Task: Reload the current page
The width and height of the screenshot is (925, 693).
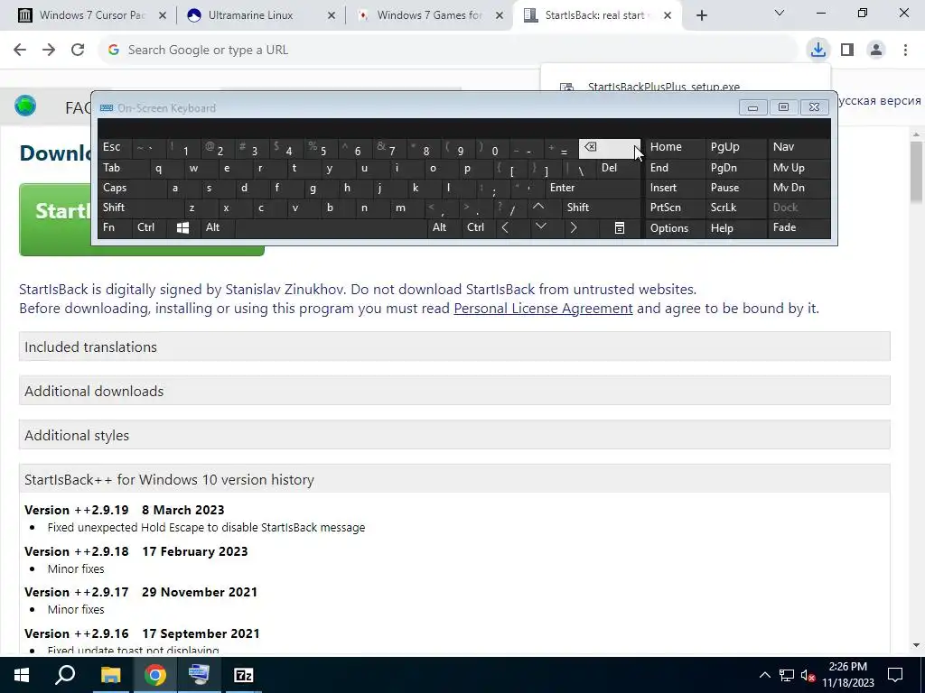Action: coord(78,50)
